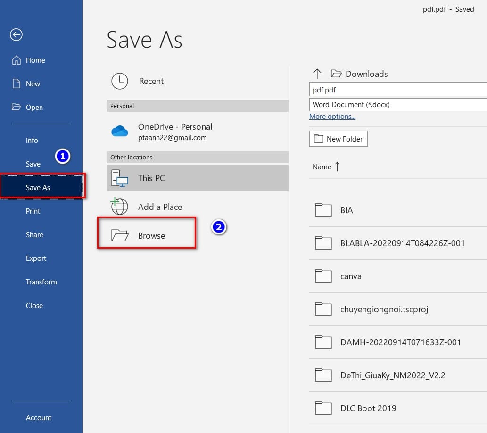Click the OneDrive cloud icon
The height and width of the screenshot is (433, 487).
pyautogui.click(x=120, y=131)
